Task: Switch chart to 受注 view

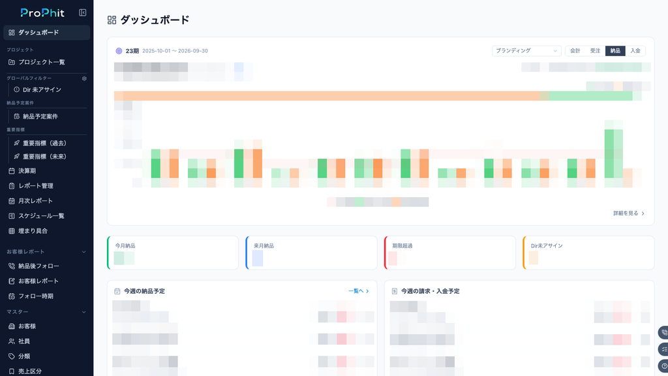Action: pos(595,51)
